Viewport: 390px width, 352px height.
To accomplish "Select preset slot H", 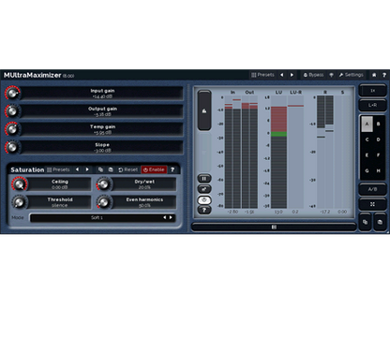I will click(379, 170).
